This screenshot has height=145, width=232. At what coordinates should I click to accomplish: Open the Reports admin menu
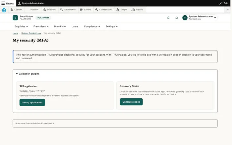coord(138,10)
